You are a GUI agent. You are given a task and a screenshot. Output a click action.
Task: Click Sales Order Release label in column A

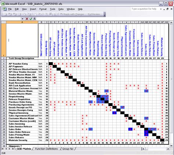pyautogui.click(x=19, y=132)
